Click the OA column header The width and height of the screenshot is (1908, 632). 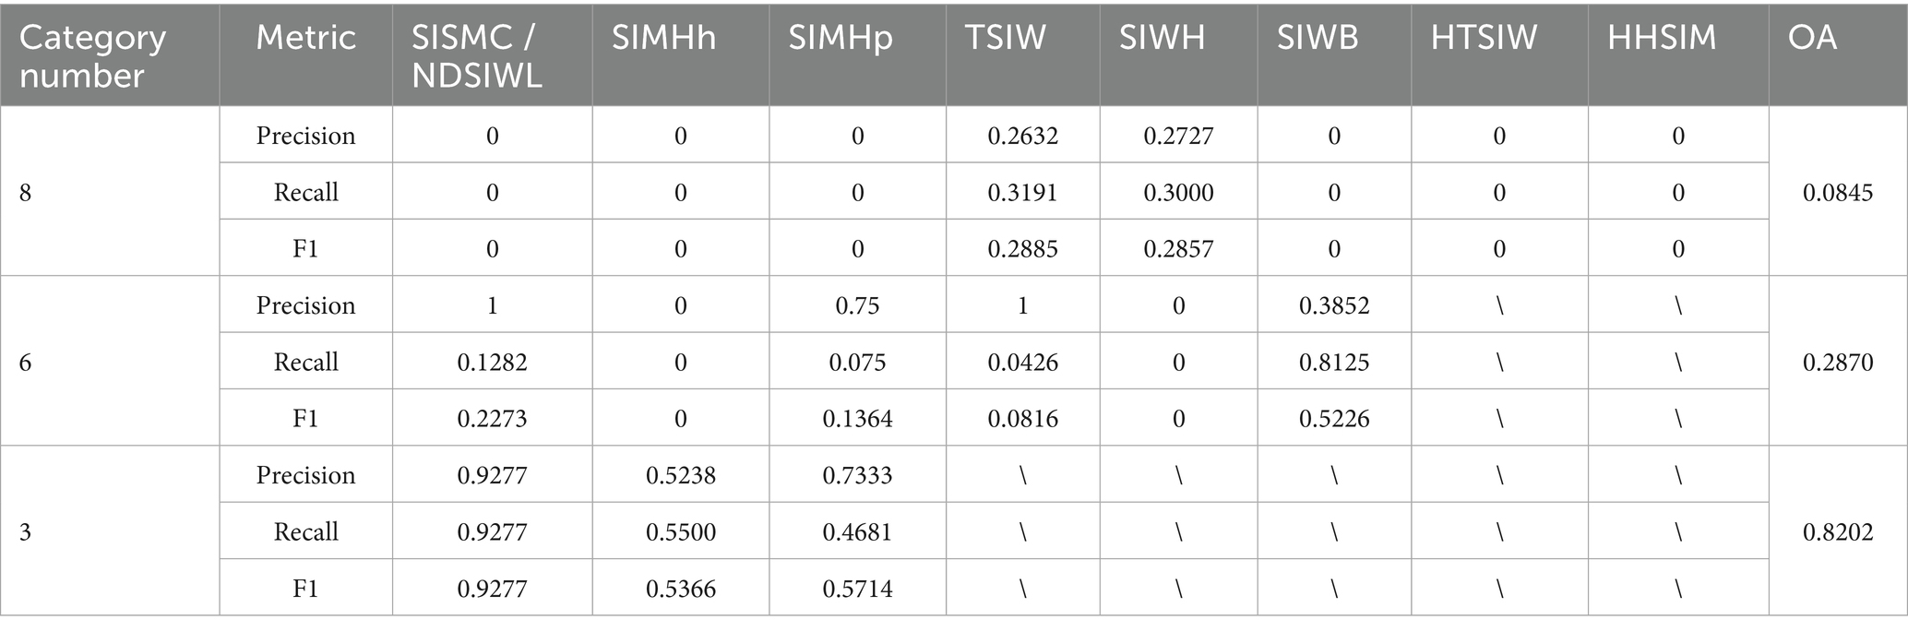pos(1812,38)
